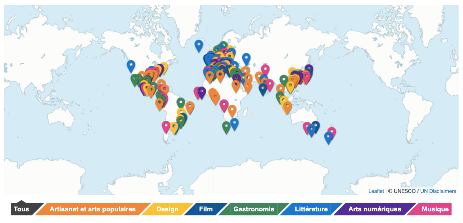The height and width of the screenshot is (223, 463).
Task: Select the Design category tab
Action: pyautogui.click(x=167, y=209)
